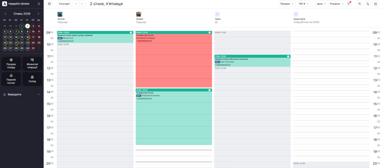Click Yana's placeholder avatar icon
The width and height of the screenshot is (382, 168).
217,14
